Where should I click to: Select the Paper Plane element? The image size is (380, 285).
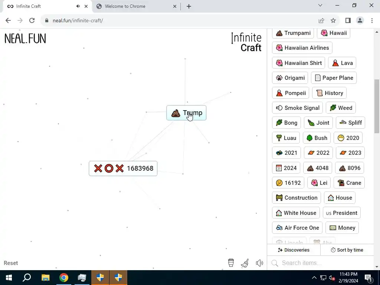[x=334, y=78]
